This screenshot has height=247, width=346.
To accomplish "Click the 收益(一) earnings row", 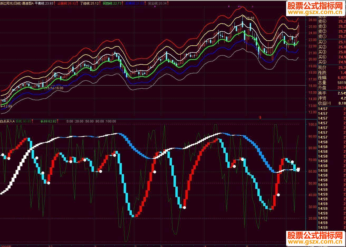I will (x=332, y=103).
